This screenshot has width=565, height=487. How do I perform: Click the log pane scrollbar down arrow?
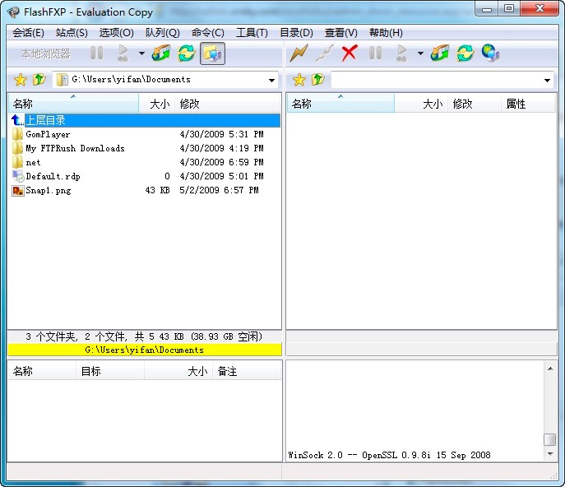(549, 454)
